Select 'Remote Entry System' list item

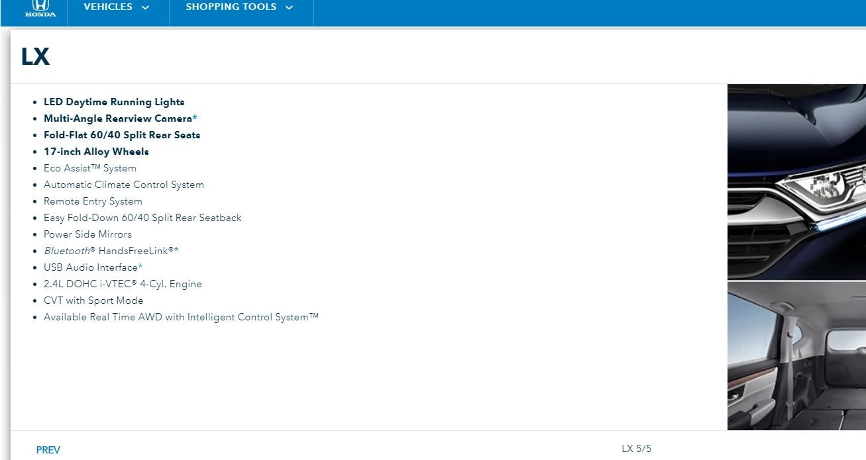(x=93, y=201)
